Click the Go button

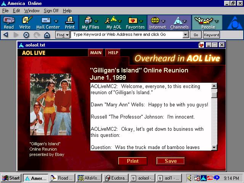pyautogui.click(x=196, y=35)
